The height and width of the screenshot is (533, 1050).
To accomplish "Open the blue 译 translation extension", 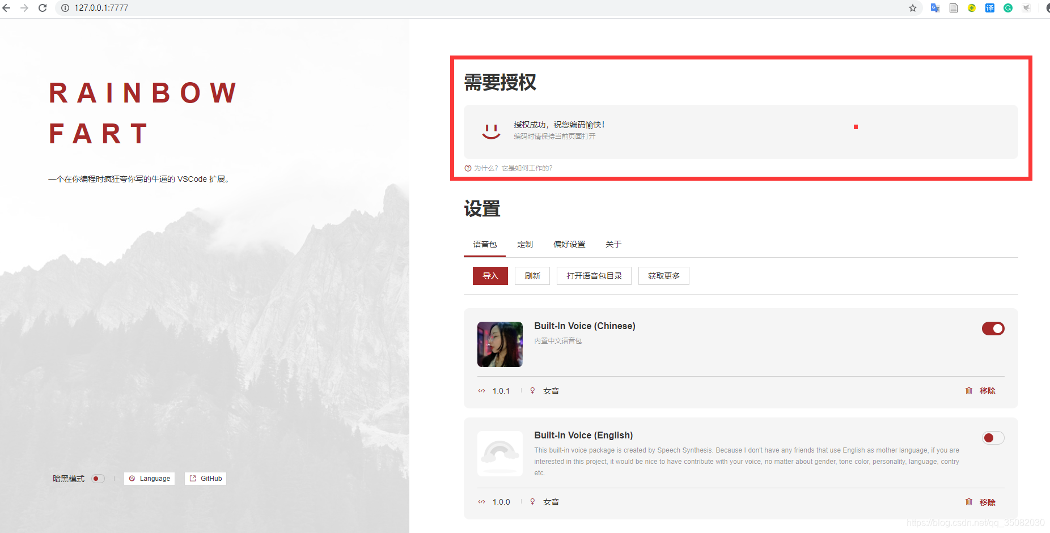I will pos(990,8).
